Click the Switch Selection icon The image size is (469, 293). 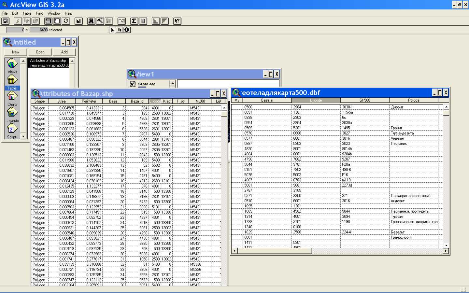point(66,21)
